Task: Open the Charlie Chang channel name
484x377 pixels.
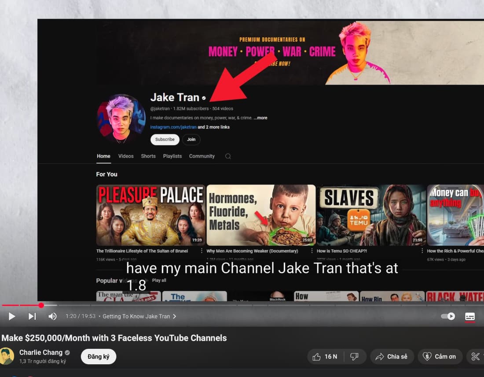Action: 41,353
